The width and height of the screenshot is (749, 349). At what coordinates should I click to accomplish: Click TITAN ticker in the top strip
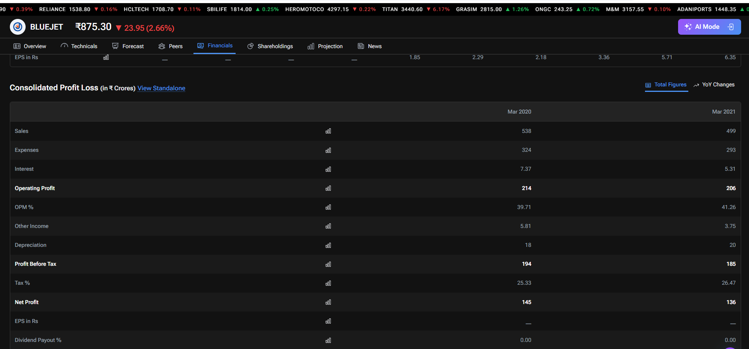point(416,9)
